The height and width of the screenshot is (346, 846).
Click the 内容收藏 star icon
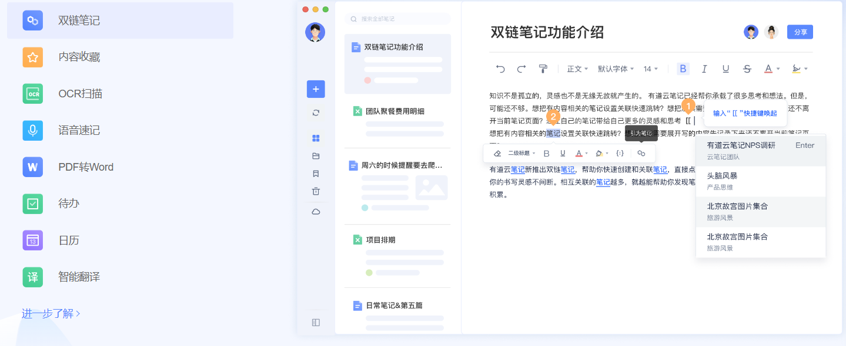(x=33, y=57)
